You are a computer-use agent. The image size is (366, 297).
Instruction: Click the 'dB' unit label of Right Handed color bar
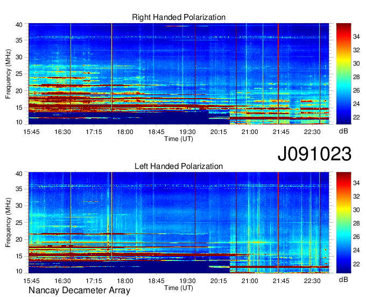343,131
